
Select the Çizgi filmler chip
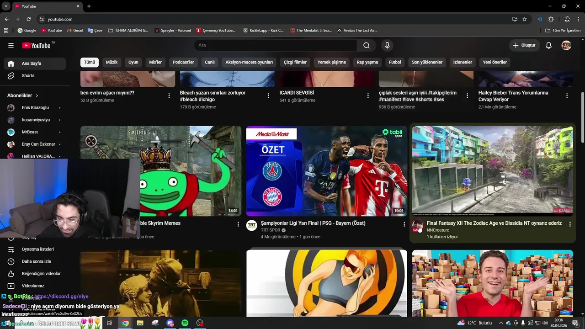tap(295, 62)
